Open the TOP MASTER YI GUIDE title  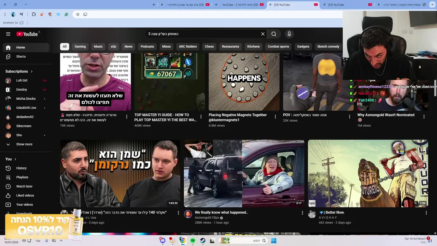click(x=165, y=118)
